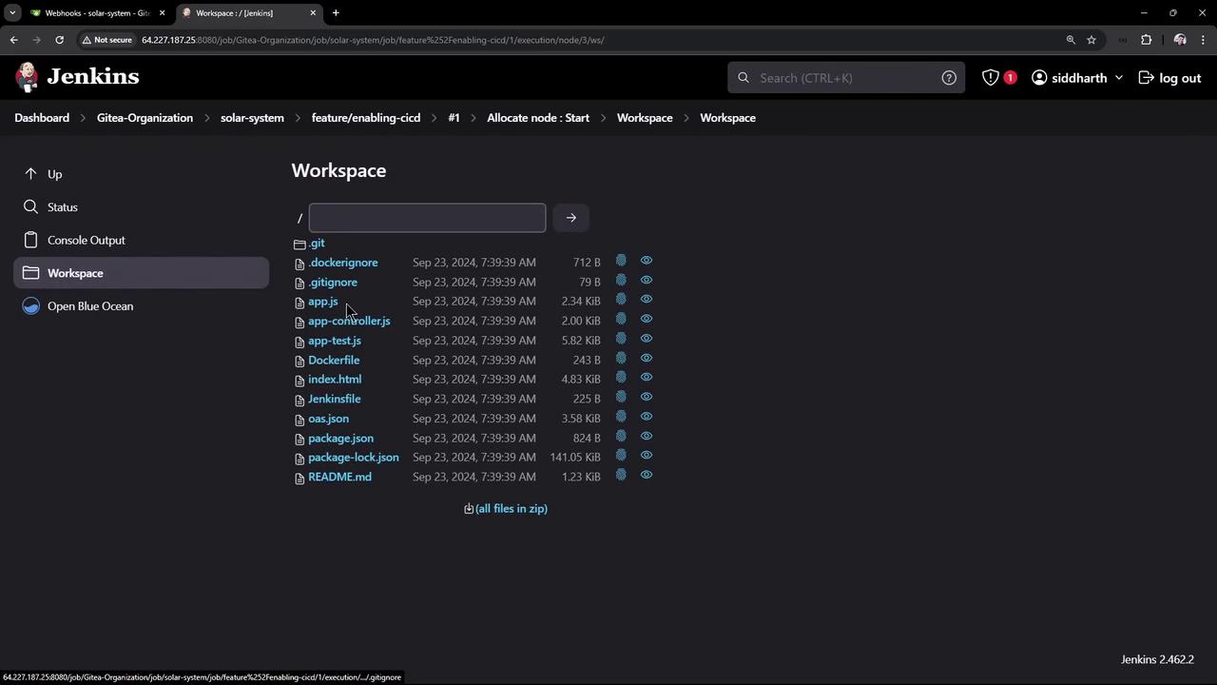Click the log out link
This screenshot has width=1217, height=685.
[1170, 78]
